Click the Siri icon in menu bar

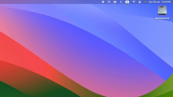click(145, 2)
